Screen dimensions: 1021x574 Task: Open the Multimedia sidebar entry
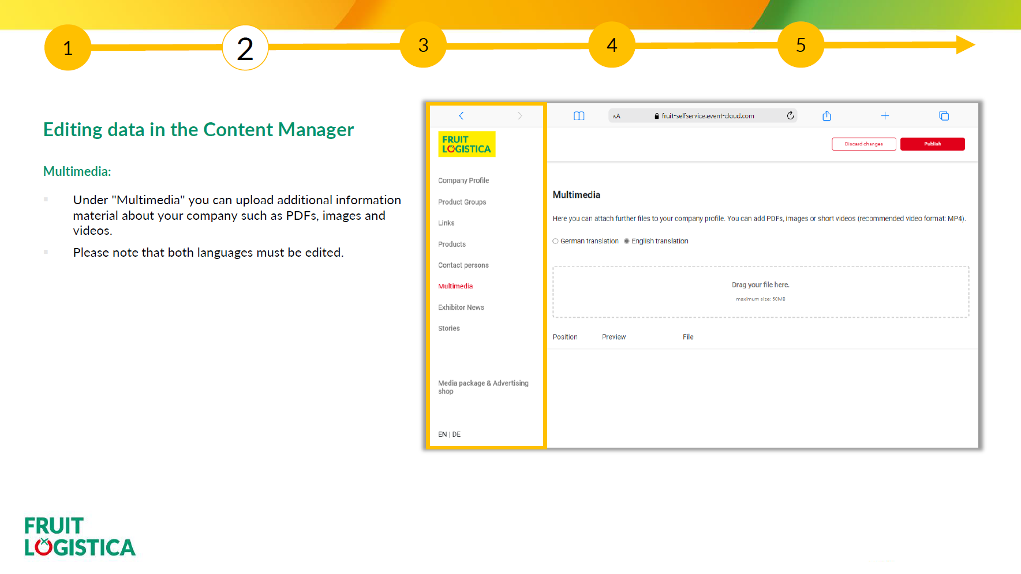pyautogui.click(x=455, y=286)
